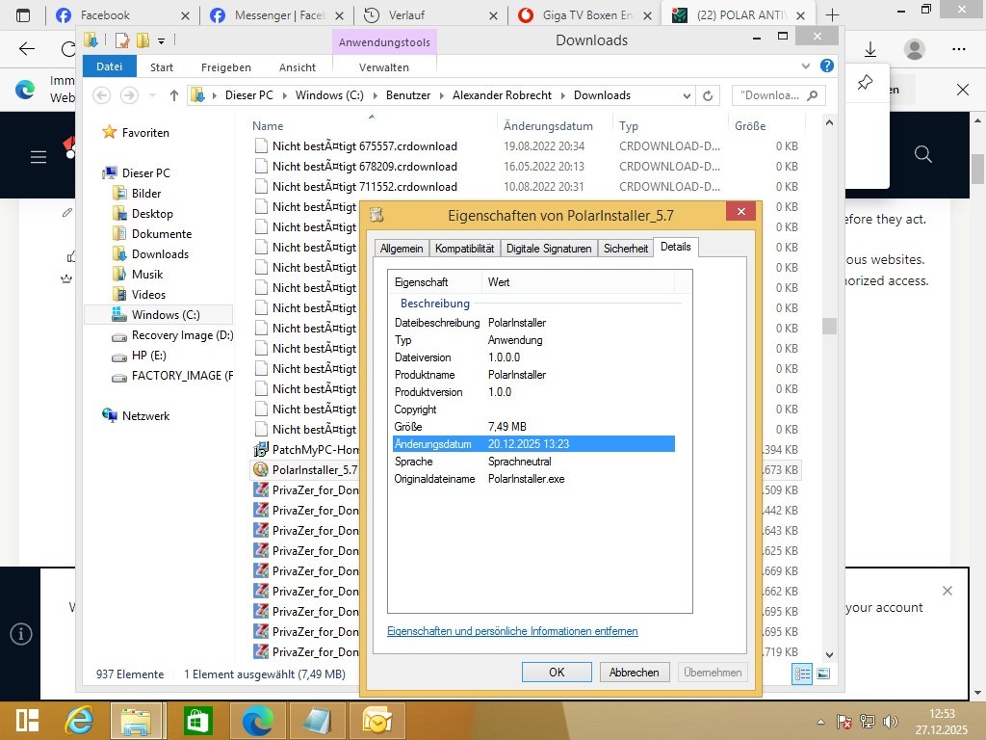Click the Edge downloads arrow icon
Viewport: 986px width, 740px height.
coord(870,49)
